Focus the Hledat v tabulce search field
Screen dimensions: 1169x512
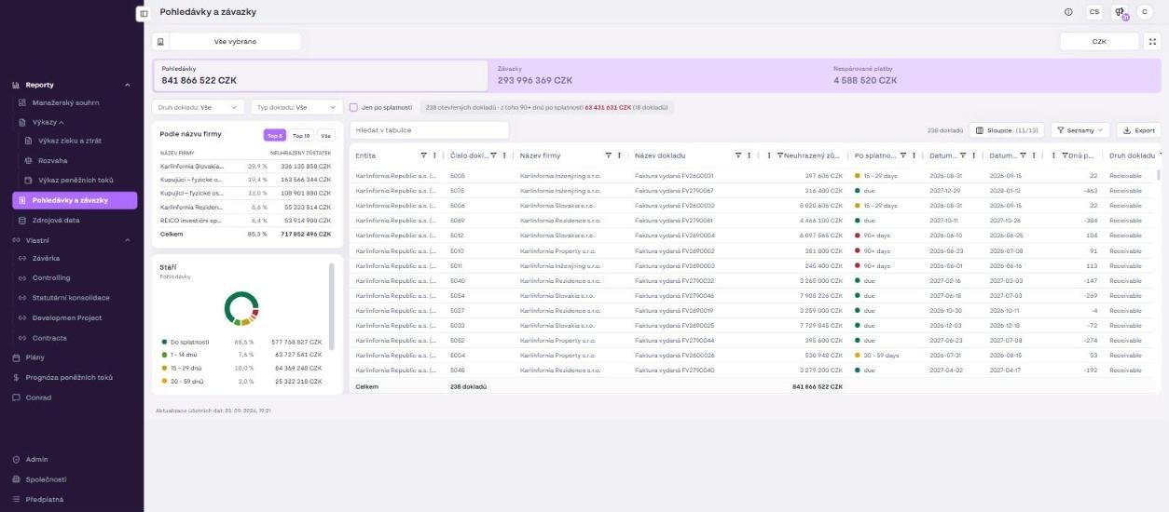pos(430,130)
